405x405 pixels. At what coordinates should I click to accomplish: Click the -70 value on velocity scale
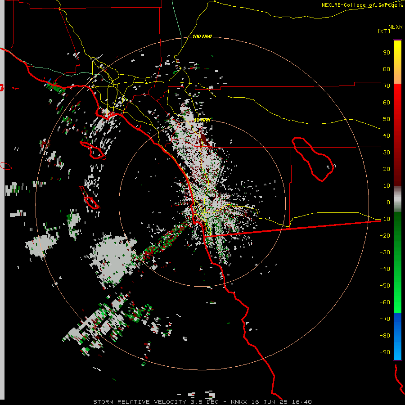point(385,319)
